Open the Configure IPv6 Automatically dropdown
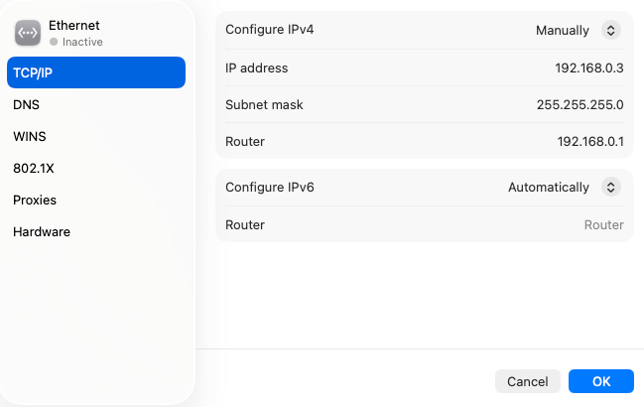 coord(564,187)
